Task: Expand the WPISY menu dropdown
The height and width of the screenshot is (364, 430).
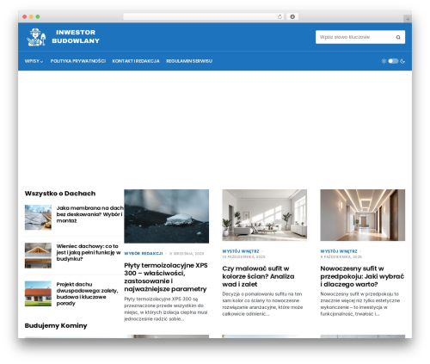Action: (34, 61)
